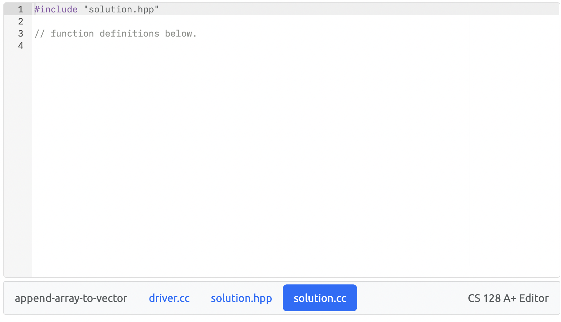Open the solution.hpp file tab

coord(241,298)
